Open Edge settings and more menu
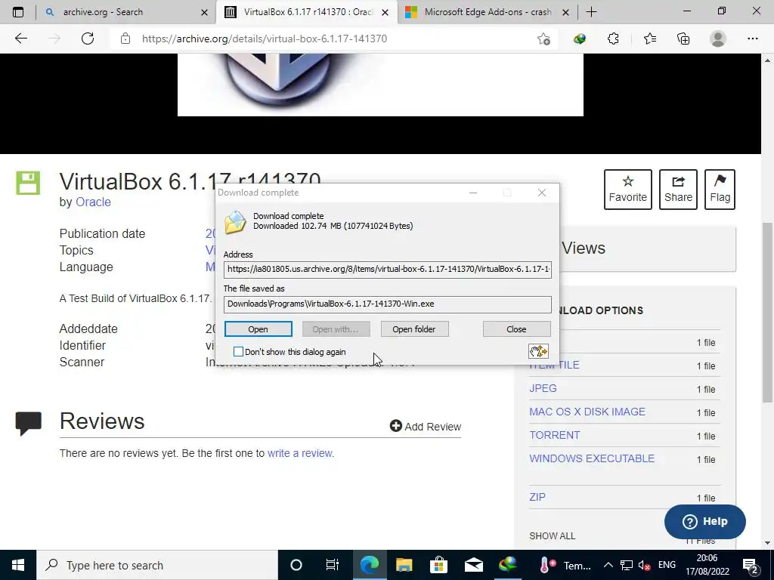Image resolution: width=774 pixels, height=580 pixels. point(752,39)
